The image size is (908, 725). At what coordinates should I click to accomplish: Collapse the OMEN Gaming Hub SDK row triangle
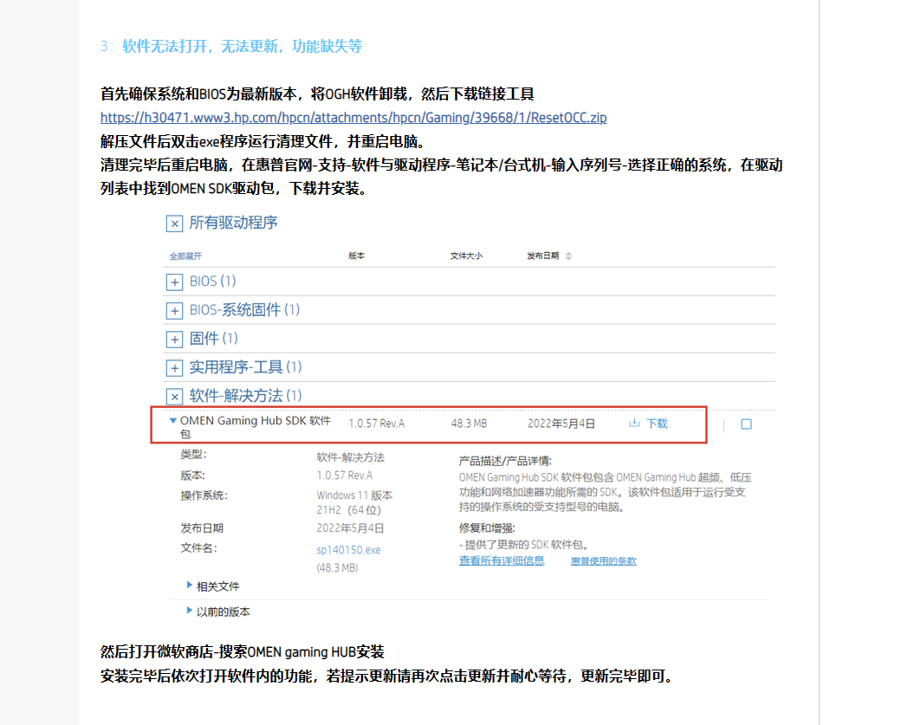(x=173, y=421)
